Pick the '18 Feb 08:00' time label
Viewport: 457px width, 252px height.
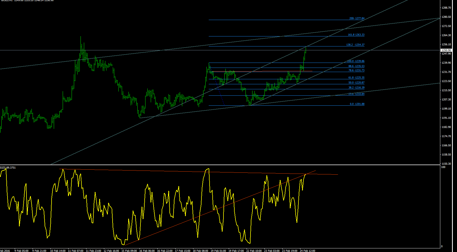click(x=201, y=251)
